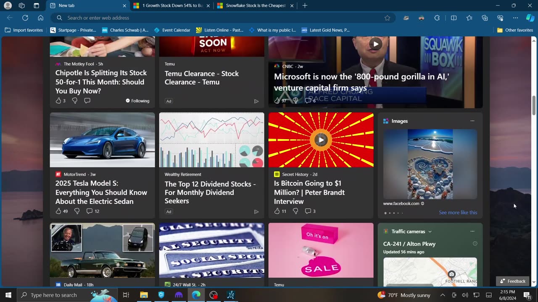Open the Settings and more menu
Screen dimensions: 538x302
tap(515, 18)
